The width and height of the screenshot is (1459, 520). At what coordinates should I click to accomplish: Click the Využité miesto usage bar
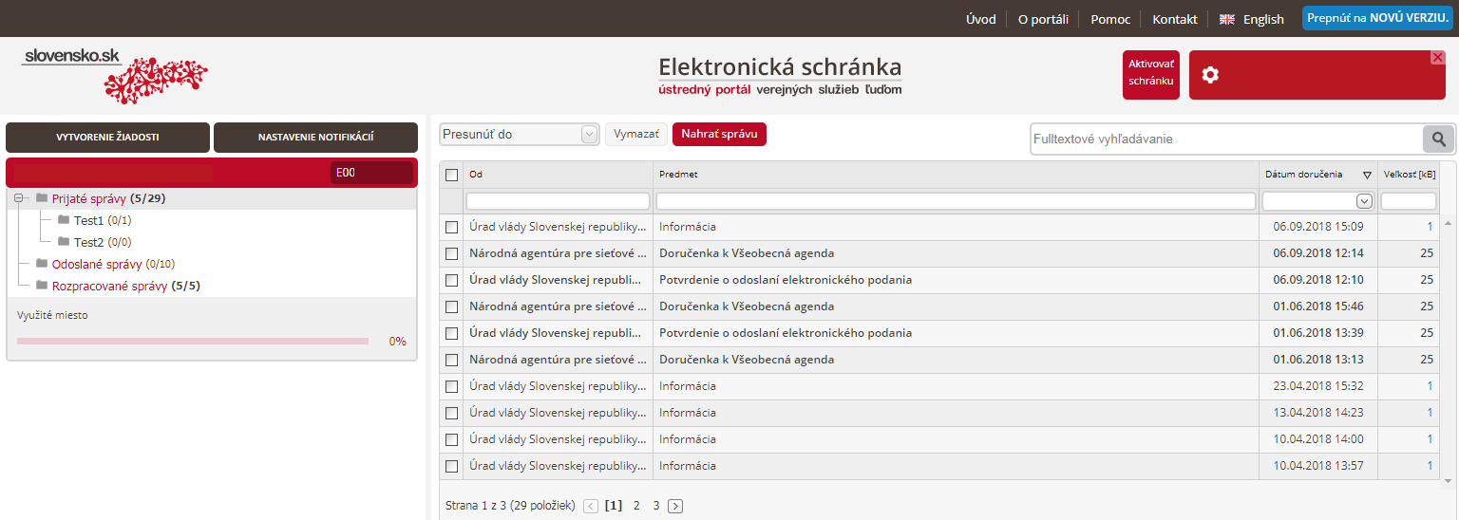point(193,341)
